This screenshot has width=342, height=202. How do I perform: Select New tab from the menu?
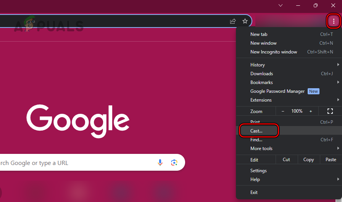coord(289,34)
